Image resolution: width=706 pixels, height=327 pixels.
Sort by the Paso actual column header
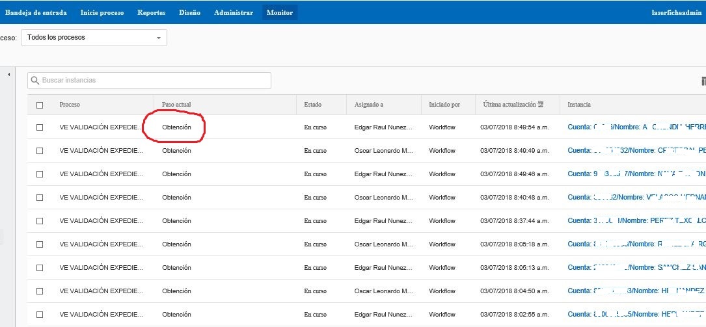(176, 105)
